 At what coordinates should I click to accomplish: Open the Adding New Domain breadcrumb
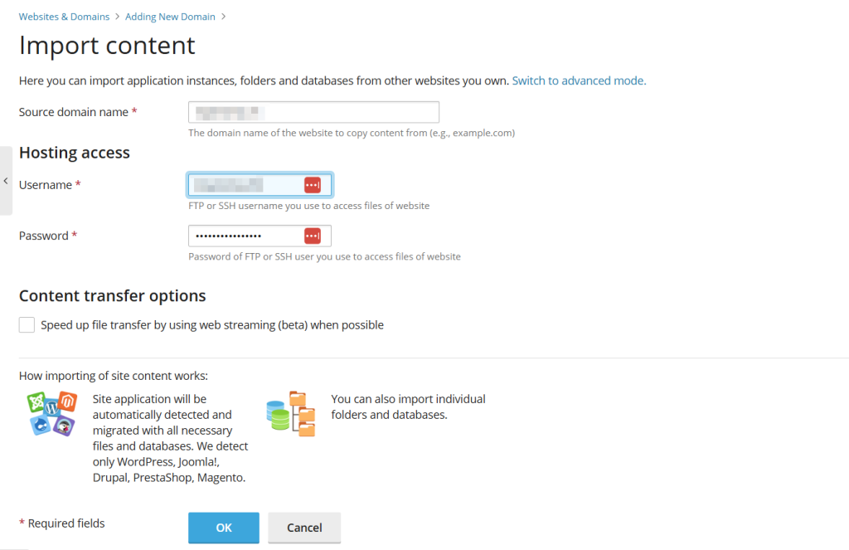(170, 16)
